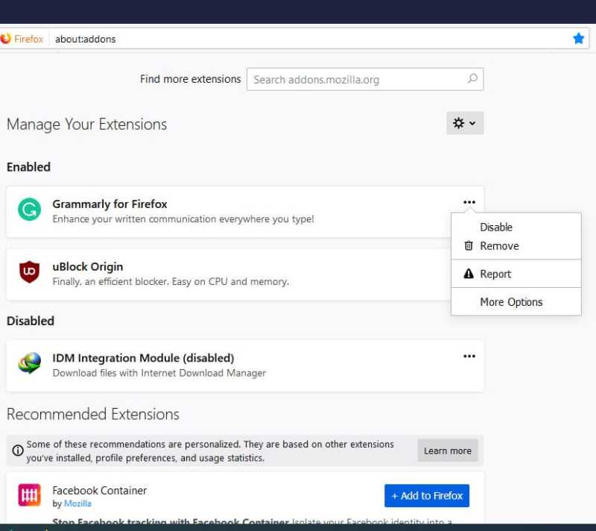This screenshot has width=596, height=531.
Task: Bookmark the page with the star icon
Action: pos(579,37)
